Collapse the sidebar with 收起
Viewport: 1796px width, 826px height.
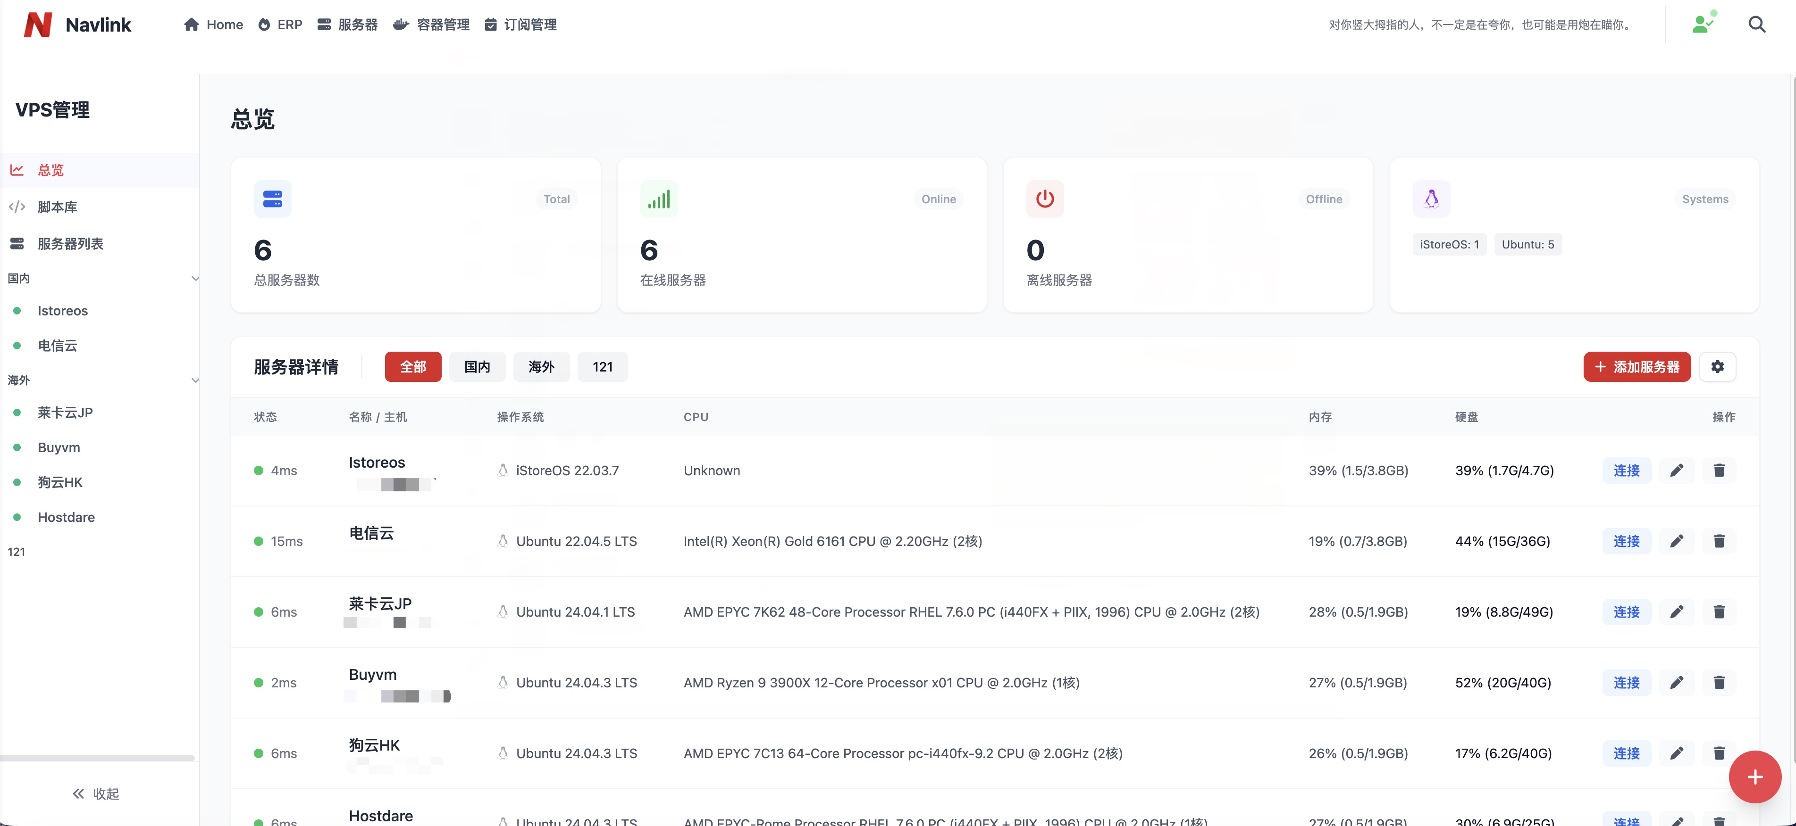(x=96, y=793)
